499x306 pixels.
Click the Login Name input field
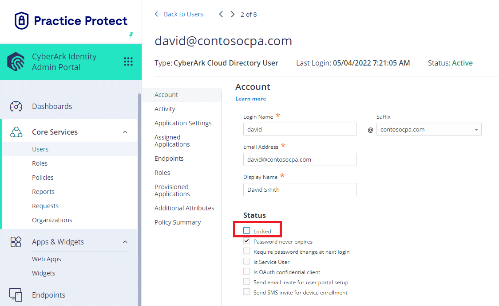point(300,129)
